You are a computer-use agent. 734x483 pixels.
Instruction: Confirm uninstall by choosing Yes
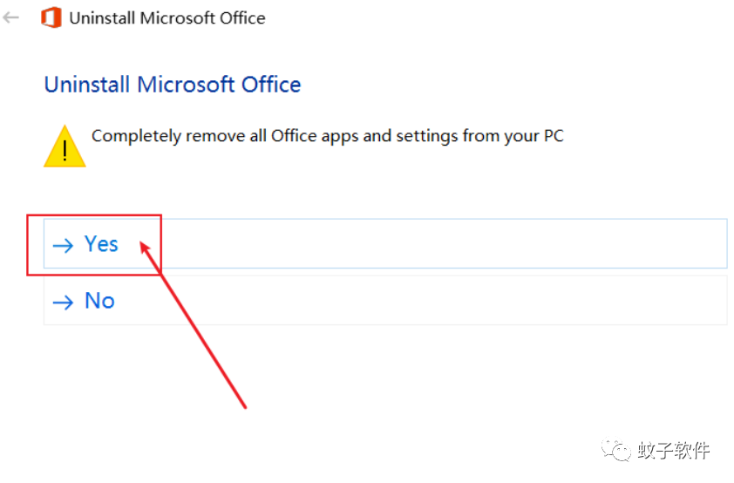pyautogui.click(x=385, y=243)
